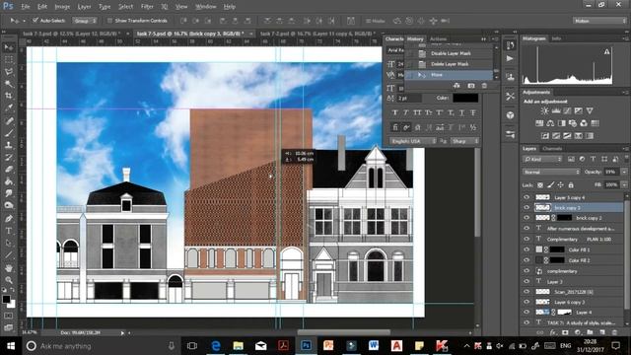Open the English: USA language dropdown
This screenshot has height=355, width=631.
pyautogui.click(x=413, y=141)
